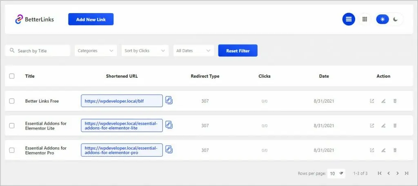Screen dimensions: 418x186
Task: Click the 0/0 clicks for Elementor Lite
Action: click(265, 125)
